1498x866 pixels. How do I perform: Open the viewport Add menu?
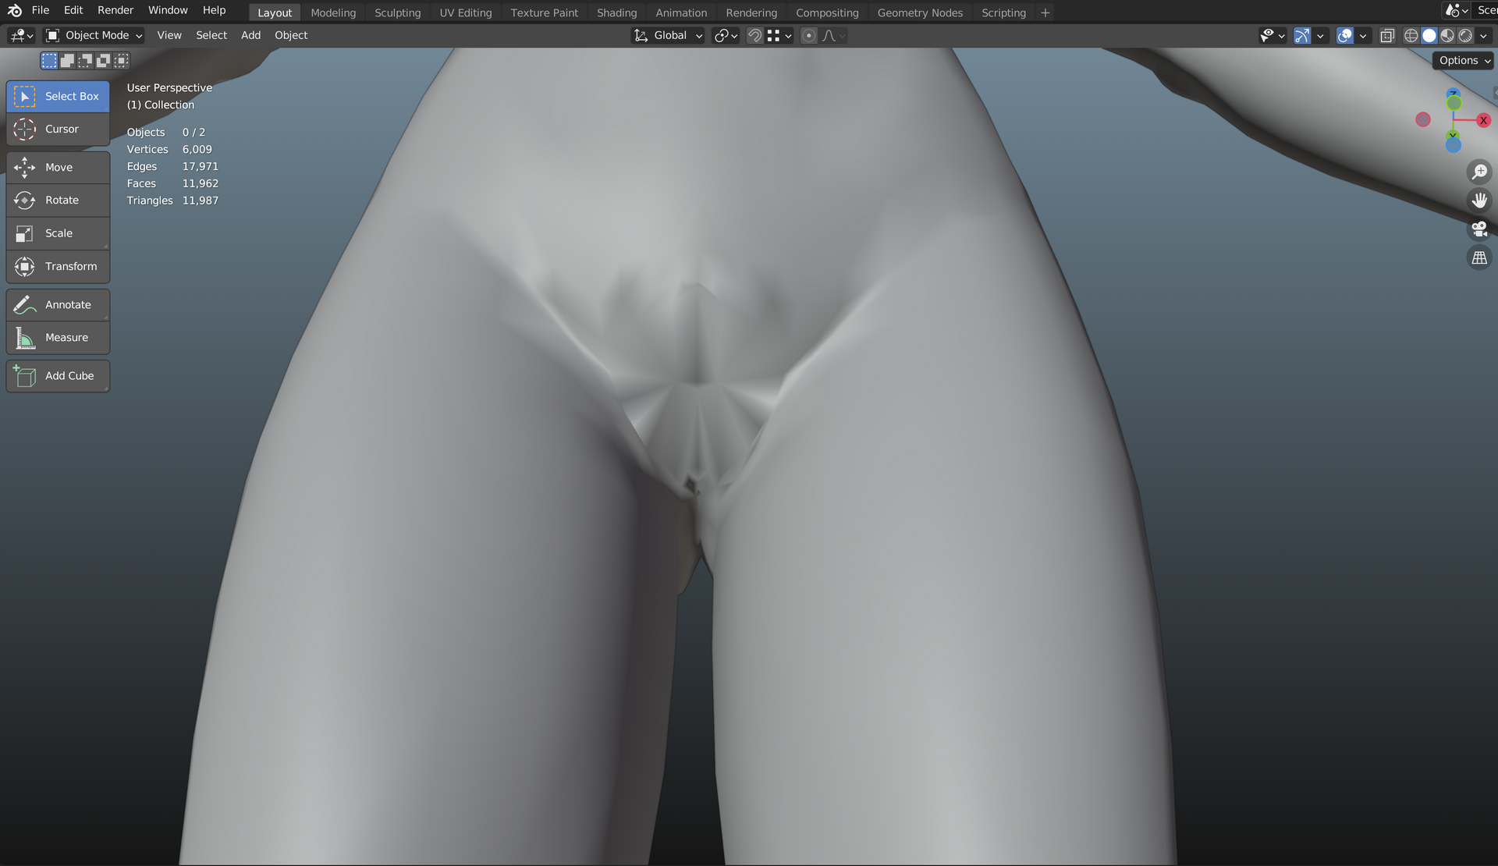tap(250, 36)
